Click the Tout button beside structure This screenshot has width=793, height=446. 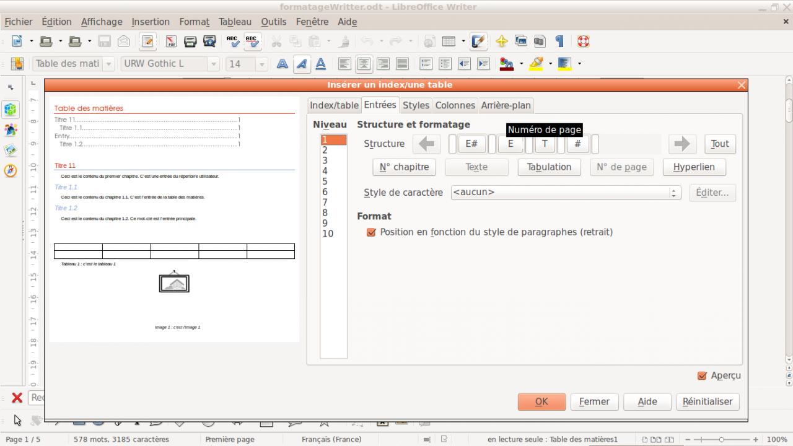coord(720,144)
